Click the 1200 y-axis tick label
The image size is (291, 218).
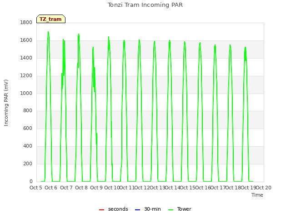[x=26, y=75]
